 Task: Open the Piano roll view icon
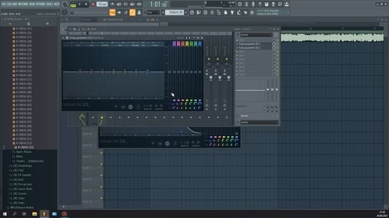[199, 12]
